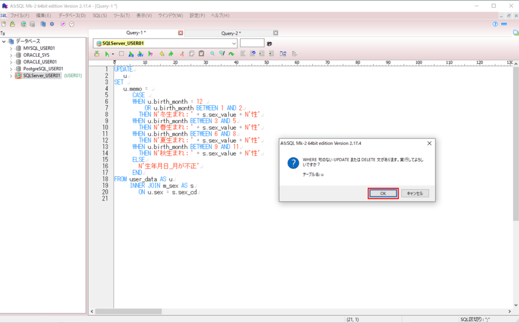Open the SQLServer_USER01 connection dropdown
This screenshot has width=519, height=323.
234,44
